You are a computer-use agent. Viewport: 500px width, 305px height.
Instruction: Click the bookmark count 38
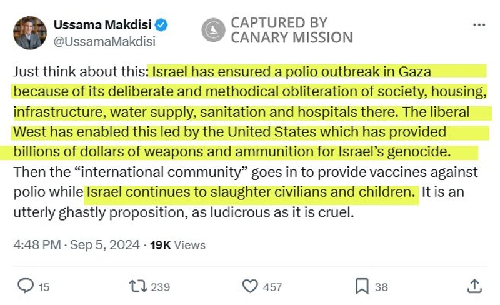click(381, 287)
